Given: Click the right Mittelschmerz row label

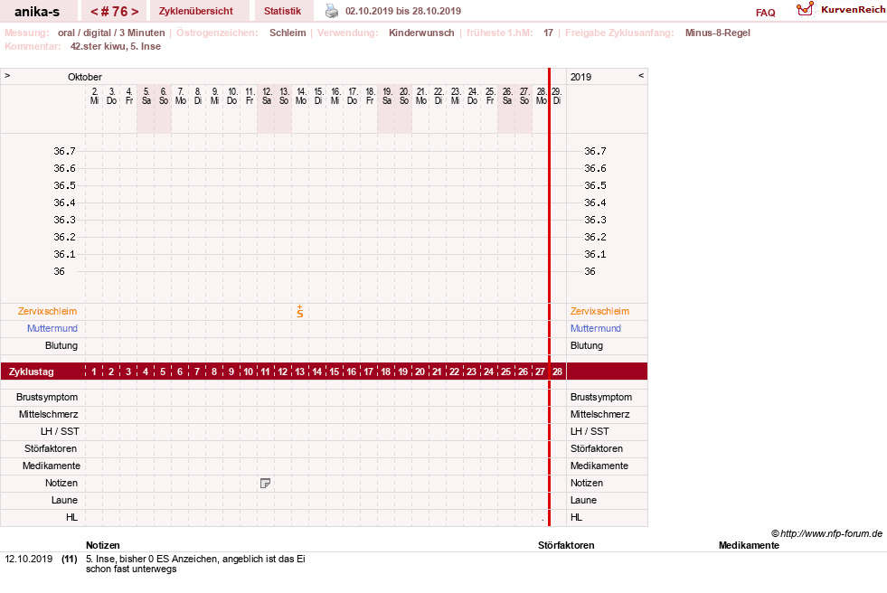Looking at the screenshot, I should pyautogui.click(x=599, y=414).
